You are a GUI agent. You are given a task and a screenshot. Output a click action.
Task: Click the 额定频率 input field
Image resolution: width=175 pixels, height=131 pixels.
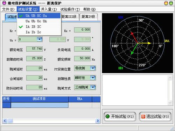[x=82, y=58]
